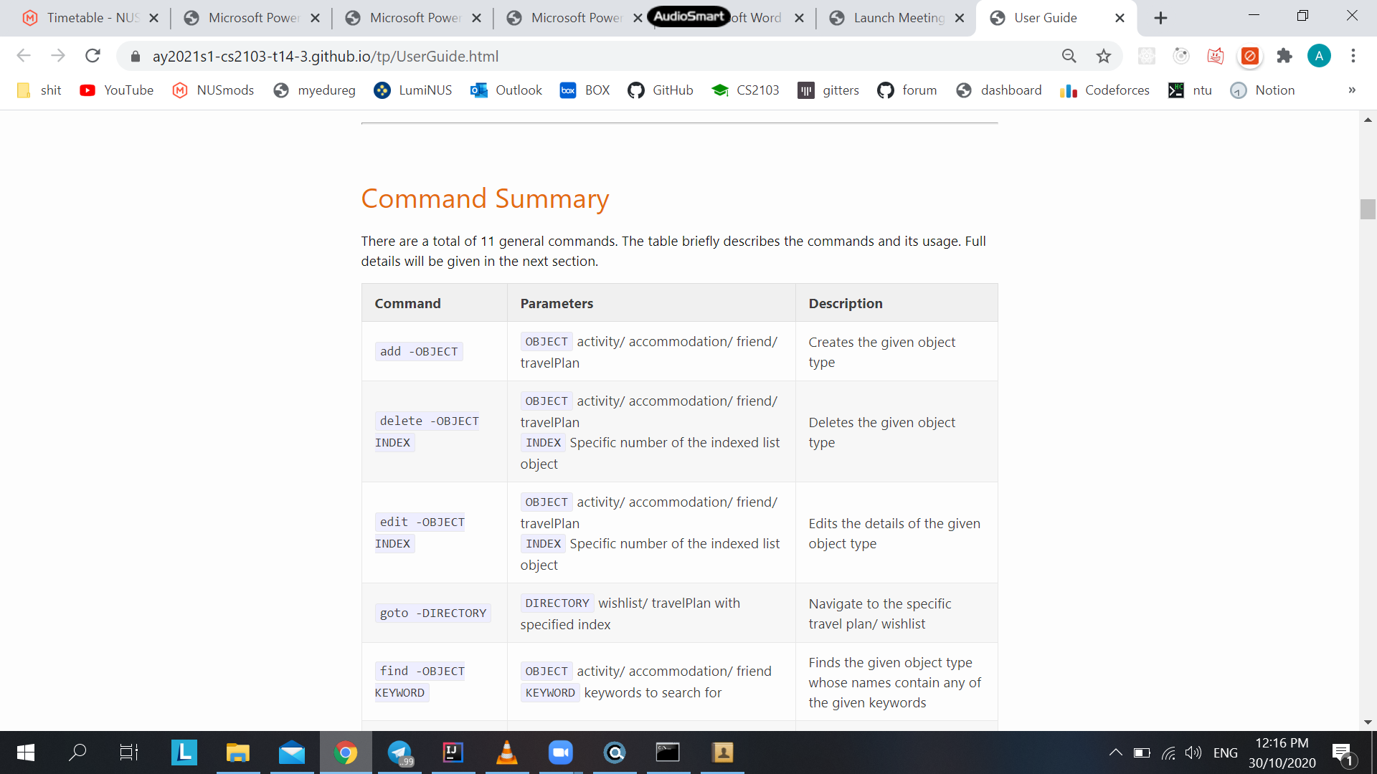1377x774 pixels.
Task: Open VLC media player from taskbar
Action: tap(506, 752)
